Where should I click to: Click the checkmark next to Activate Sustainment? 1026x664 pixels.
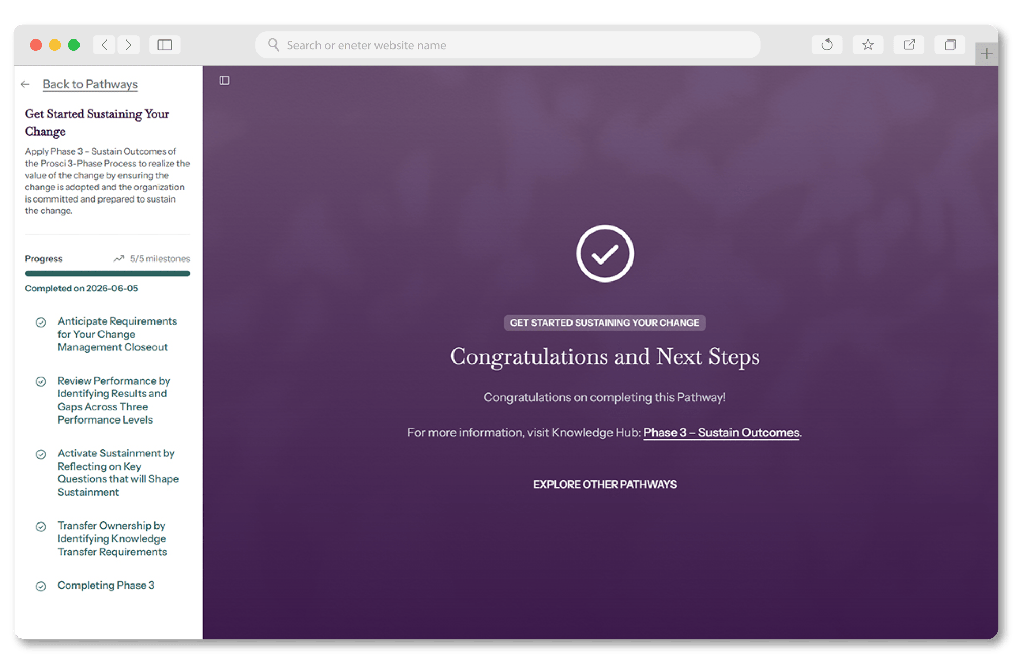pyautogui.click(x=41, y=455)
